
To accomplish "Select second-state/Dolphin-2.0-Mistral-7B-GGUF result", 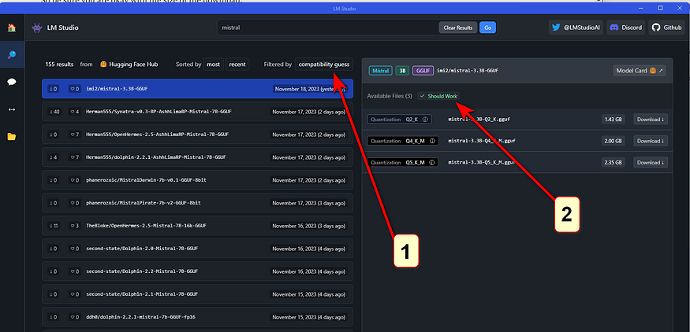I will click(197, 249).
